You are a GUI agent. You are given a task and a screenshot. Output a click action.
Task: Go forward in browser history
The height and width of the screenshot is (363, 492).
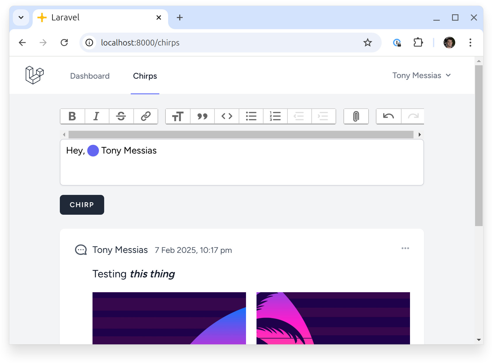click(x=43, y=43)
